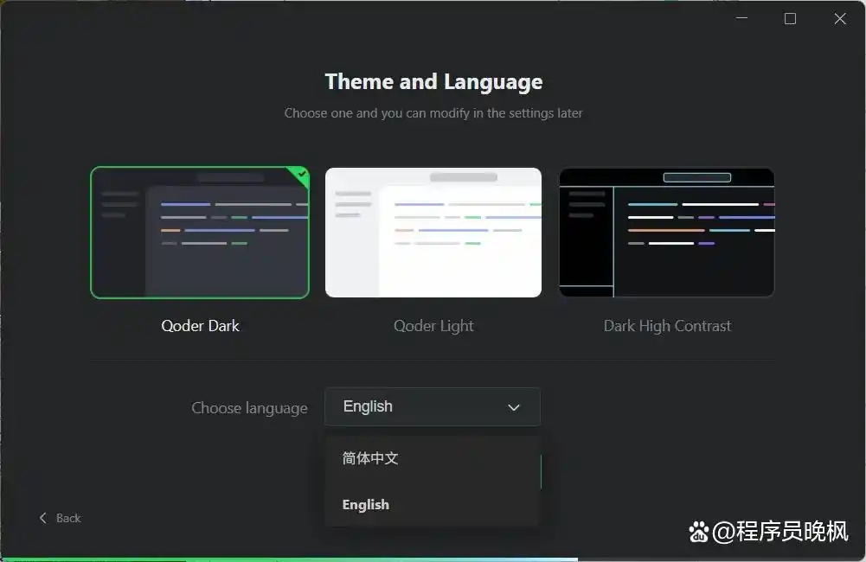The height and width of the screenshot is (562, 866).
Task: Close the setup window with X icon
Action: [x=840, y=19]
